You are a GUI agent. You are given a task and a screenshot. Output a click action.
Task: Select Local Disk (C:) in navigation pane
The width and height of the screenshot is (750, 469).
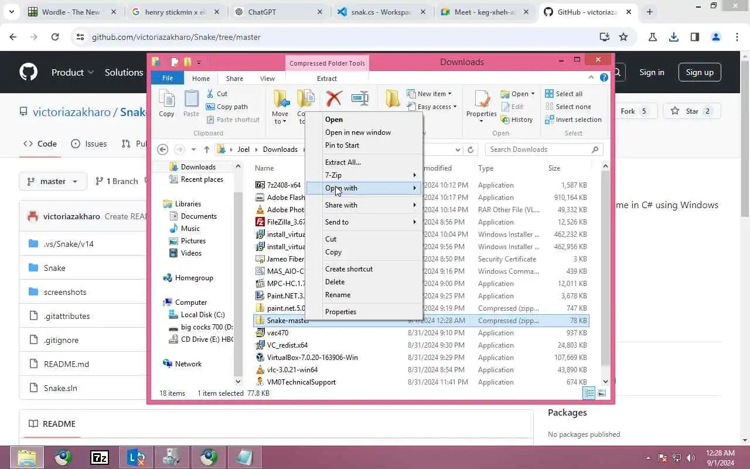203,315
